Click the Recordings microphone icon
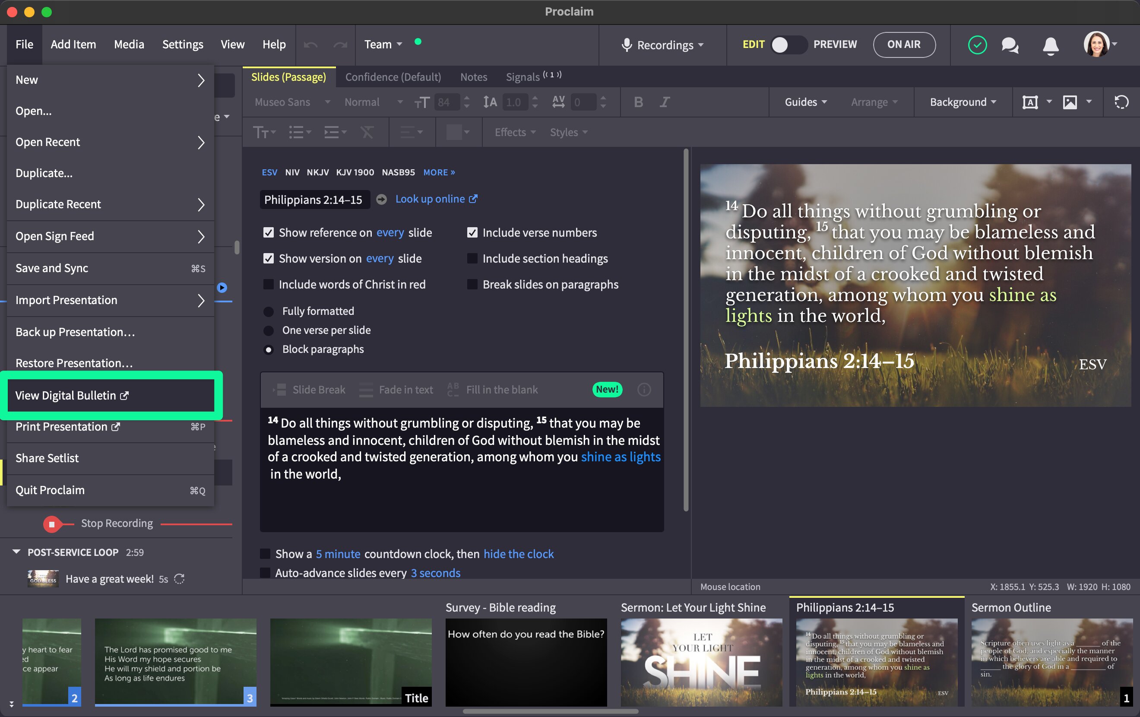The image size is (1140, 717). pyautogui.click(x=626, y=45)
